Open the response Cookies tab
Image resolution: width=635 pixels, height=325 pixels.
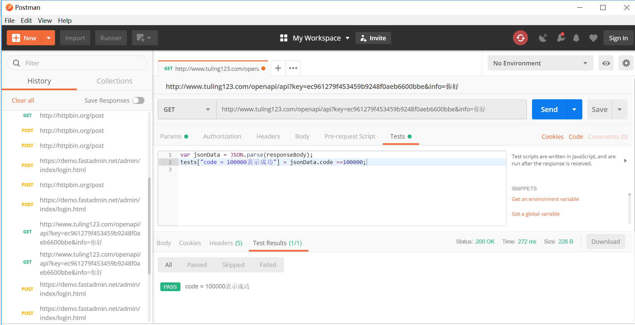[190, 243]
